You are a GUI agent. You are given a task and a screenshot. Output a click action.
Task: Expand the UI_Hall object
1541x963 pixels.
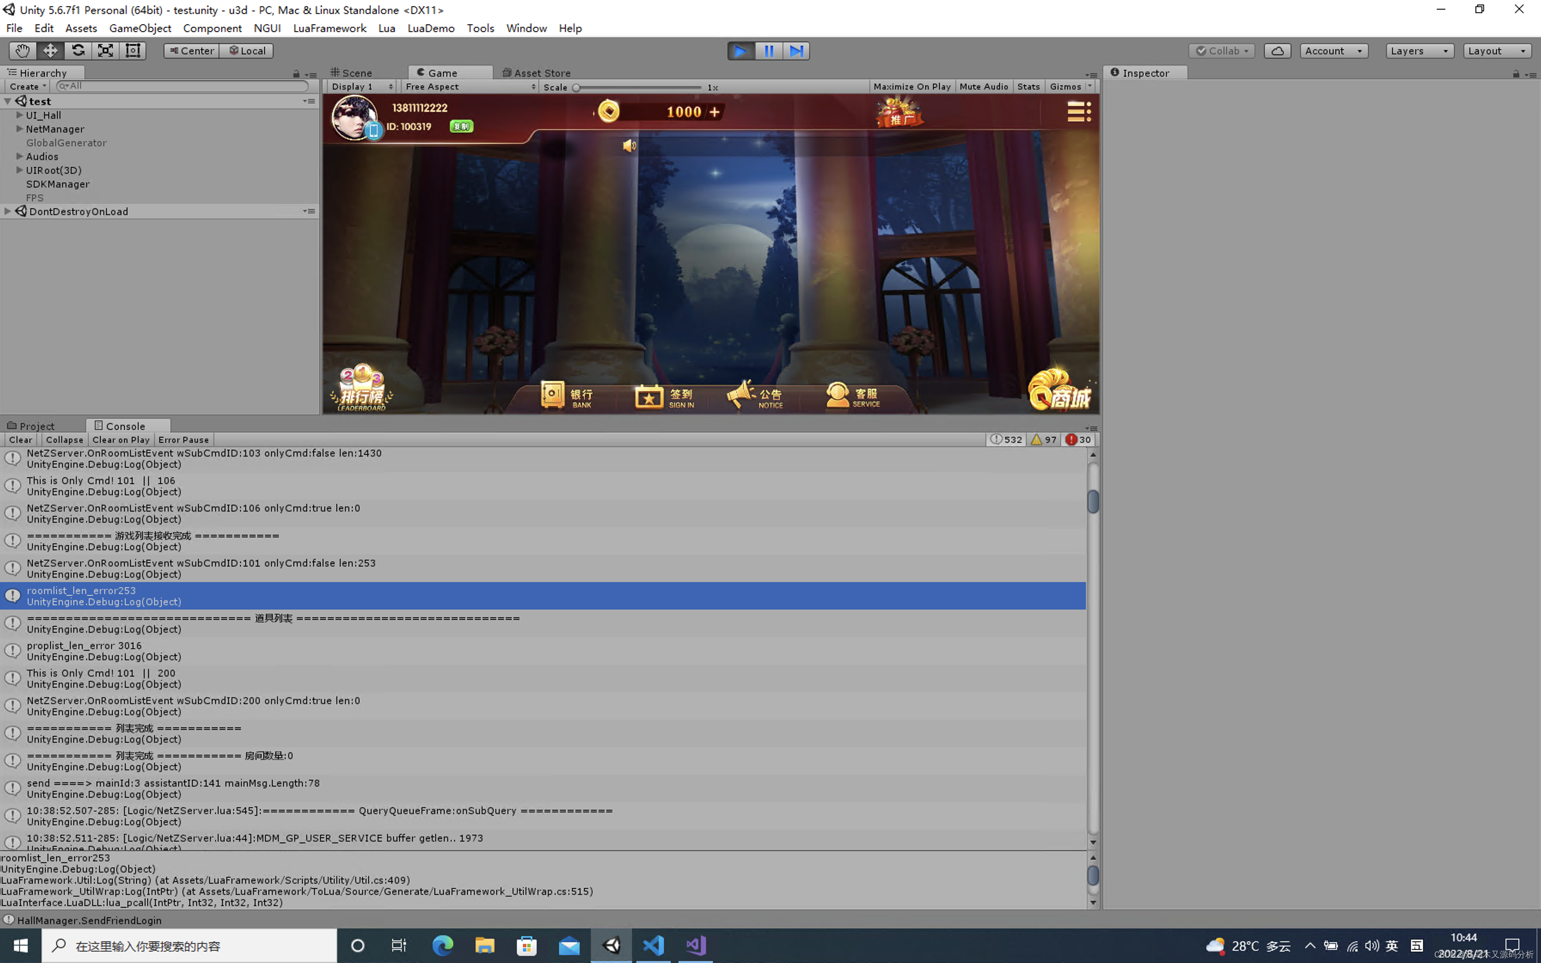click(x=20, y=115)
